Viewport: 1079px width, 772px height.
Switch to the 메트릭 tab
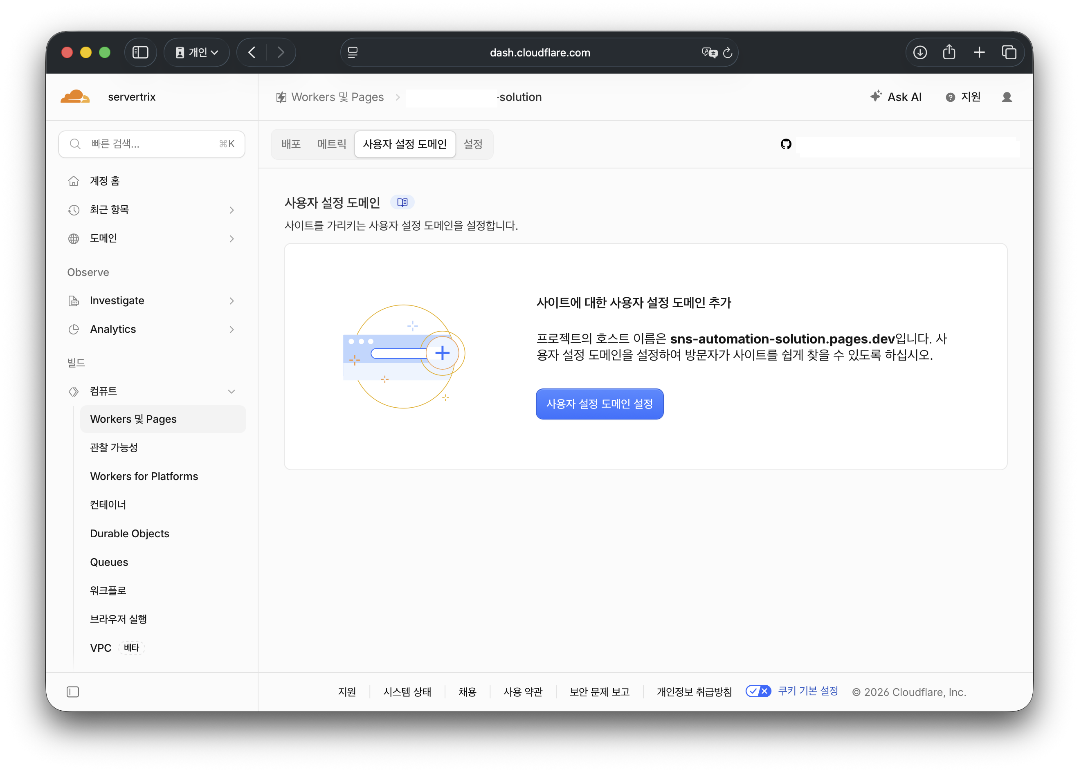[x=331, y=144]
